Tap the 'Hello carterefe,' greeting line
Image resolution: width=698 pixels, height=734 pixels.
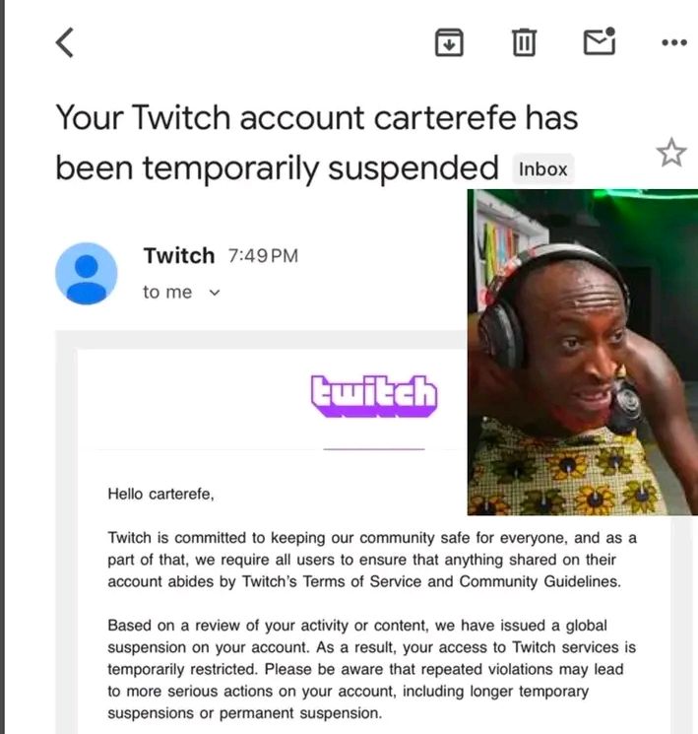point(160,494)
